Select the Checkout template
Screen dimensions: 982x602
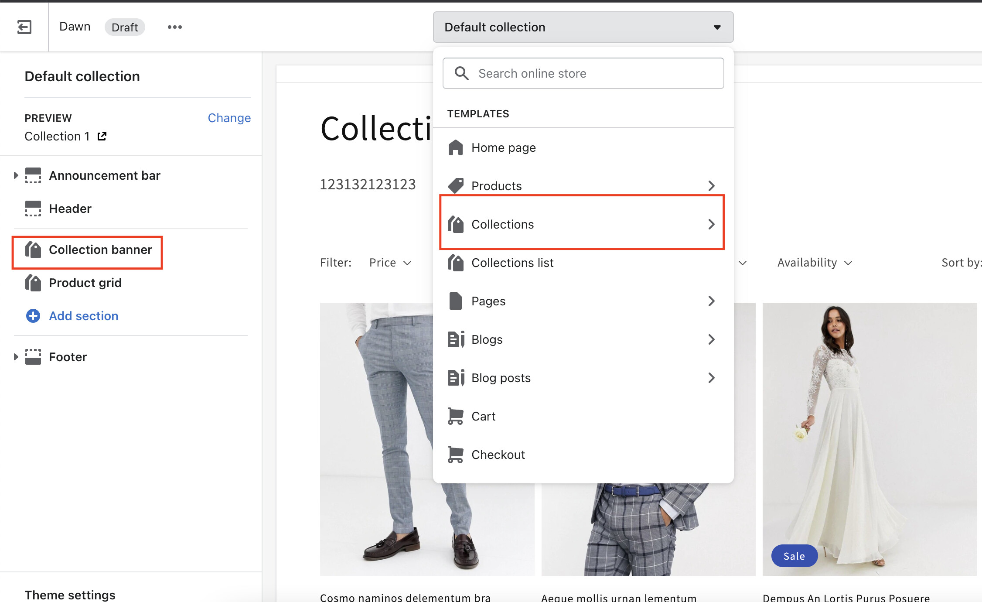pos(498,455)
